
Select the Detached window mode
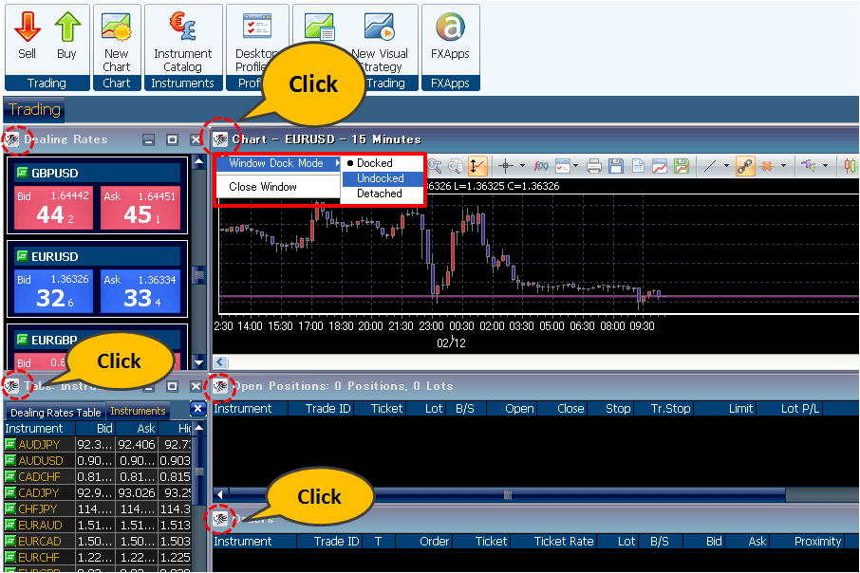click(x=379, y=194)
